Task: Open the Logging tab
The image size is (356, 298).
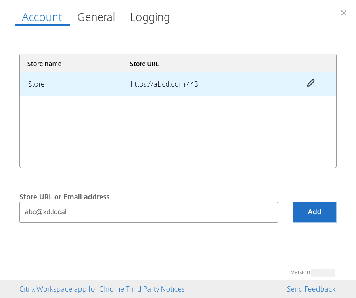Action: [150, 17]
